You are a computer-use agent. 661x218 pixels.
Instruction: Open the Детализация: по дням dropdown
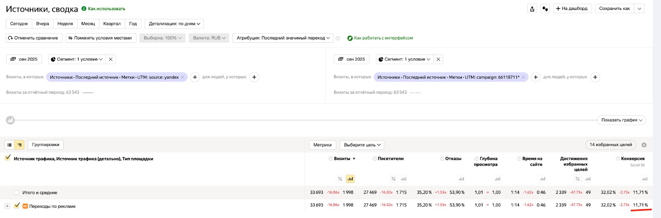174,24
